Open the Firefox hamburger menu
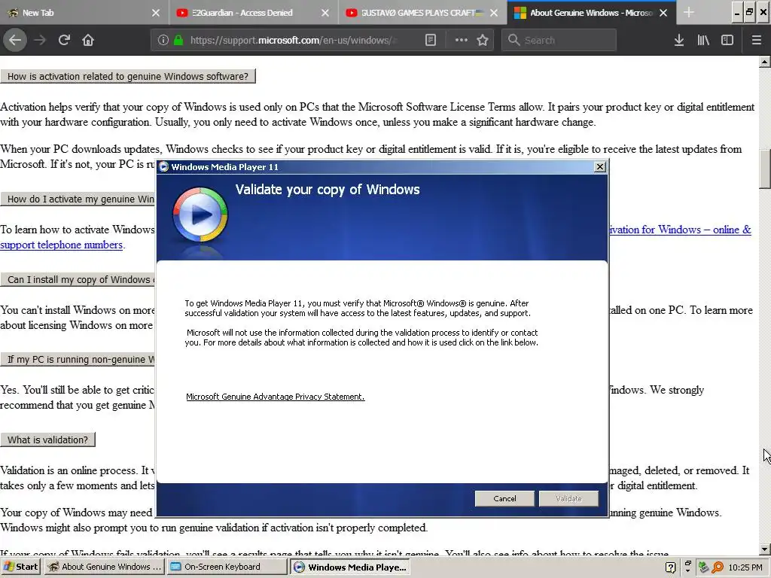Viewport: 771px width, 578px height. (756, 40)
